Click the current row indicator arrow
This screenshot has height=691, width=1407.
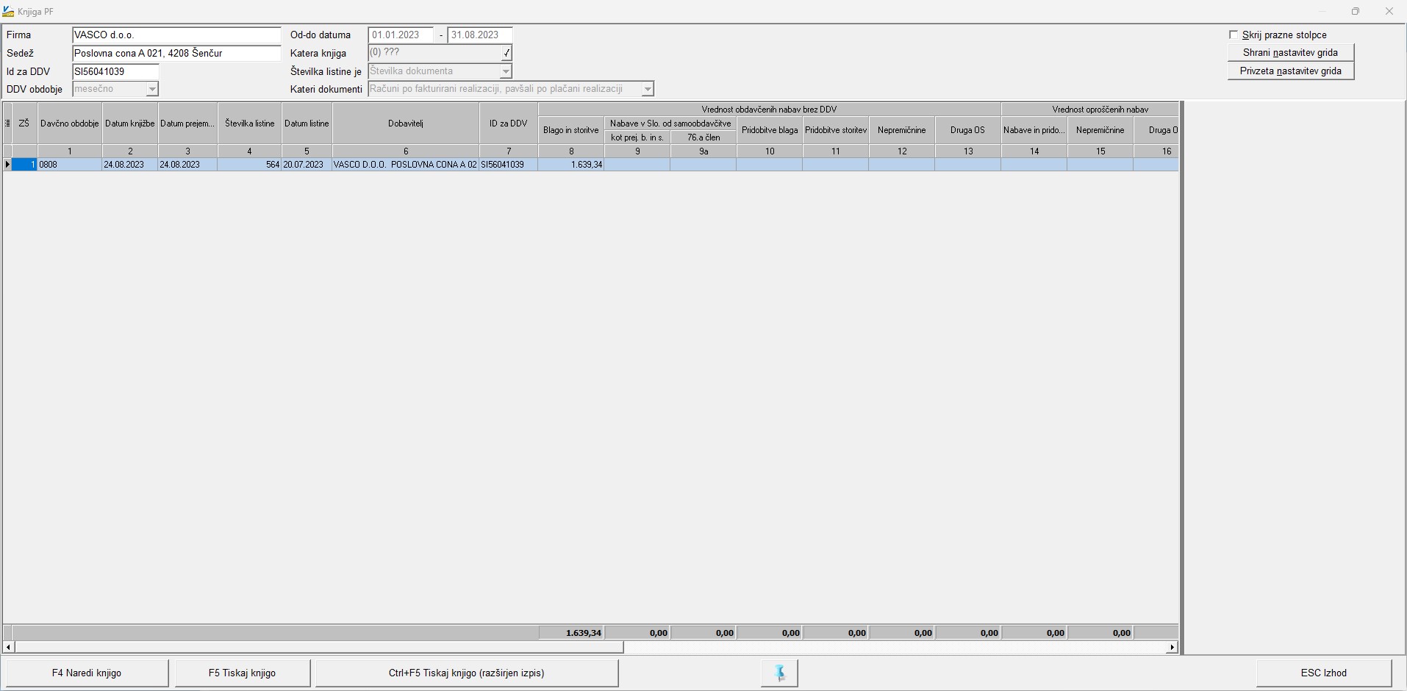coord(7,165)
